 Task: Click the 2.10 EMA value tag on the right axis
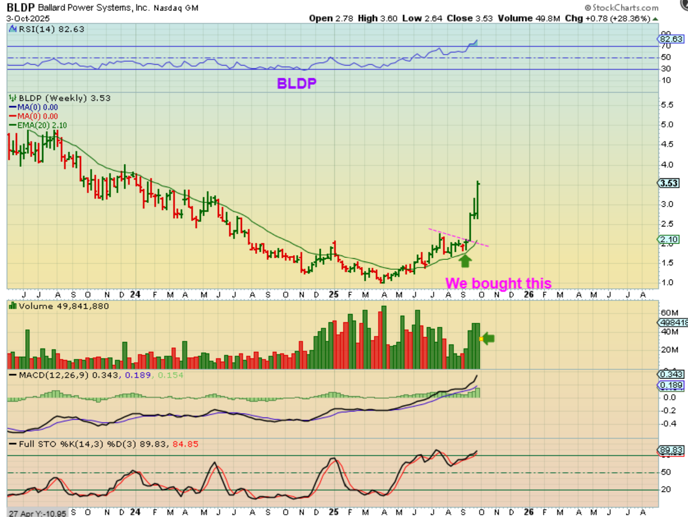click(x=670, y=240)
